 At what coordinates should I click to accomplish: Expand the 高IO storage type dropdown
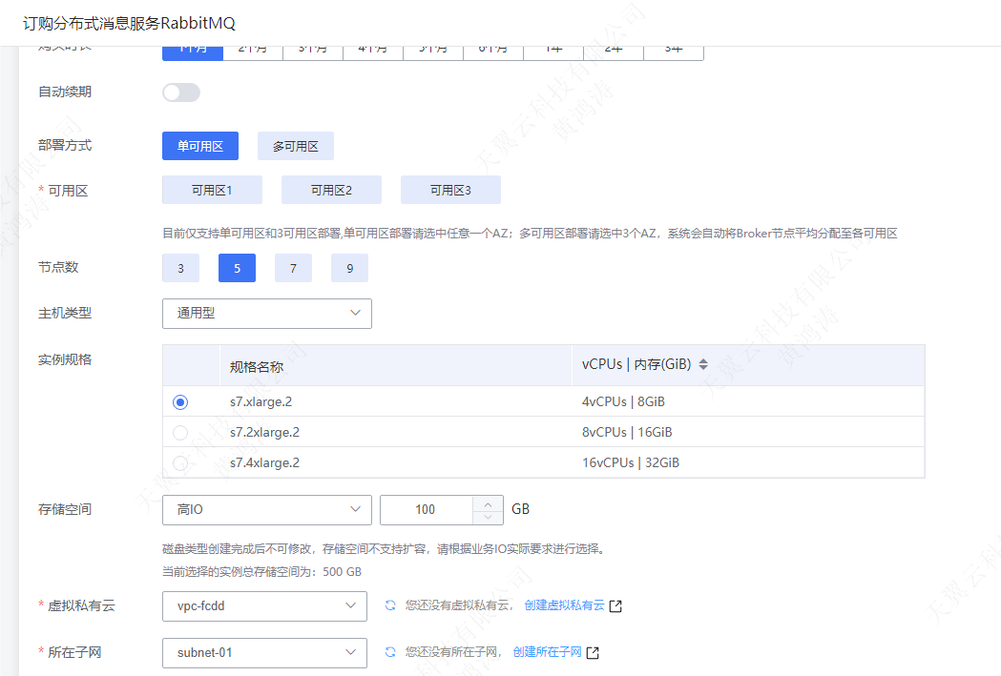pyautogui.click(x=266, y=510)
